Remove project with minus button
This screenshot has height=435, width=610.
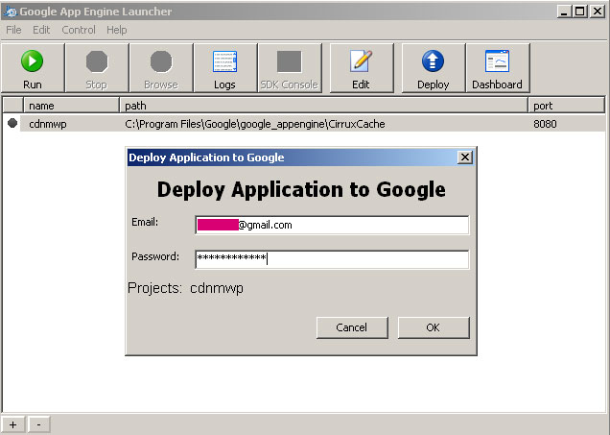tap(38, 424)
